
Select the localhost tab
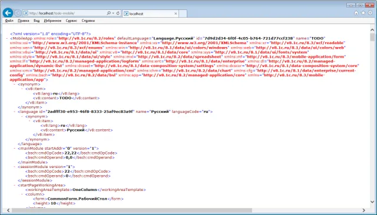click(x=151, y=14)
